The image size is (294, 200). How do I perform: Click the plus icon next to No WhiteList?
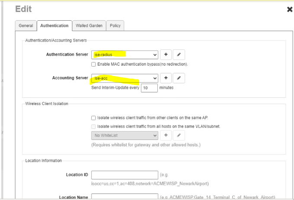(166, 136)
